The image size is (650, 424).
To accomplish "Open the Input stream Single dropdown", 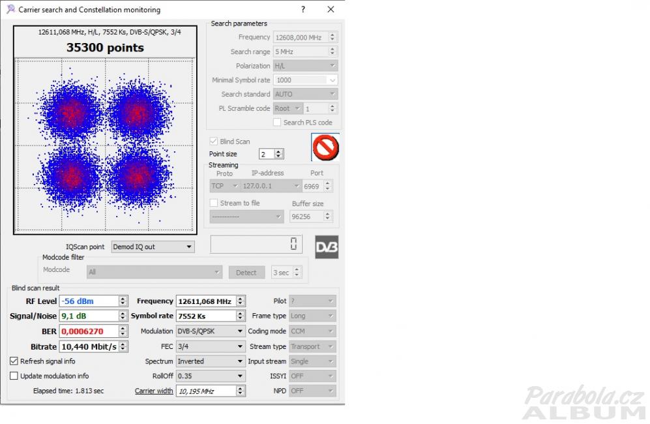I will [312, 361].
